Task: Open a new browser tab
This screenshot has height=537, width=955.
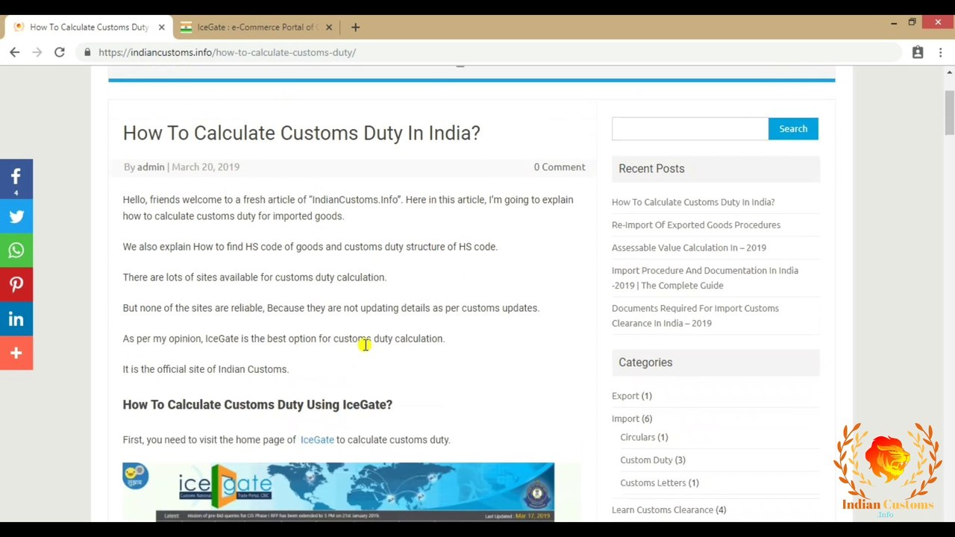Action: pos(355,27)
